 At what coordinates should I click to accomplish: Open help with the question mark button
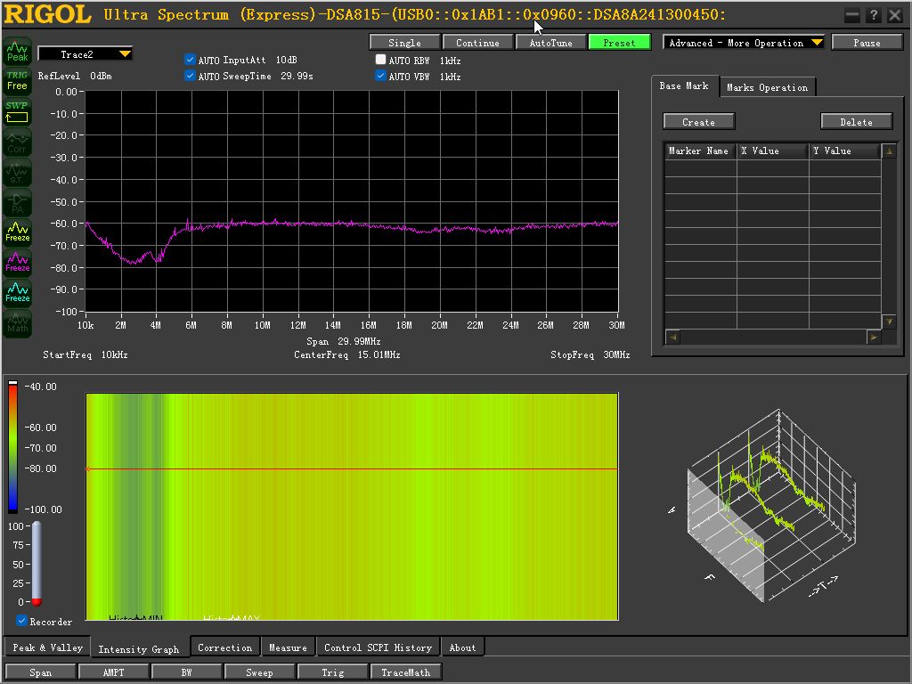(874, 15)
